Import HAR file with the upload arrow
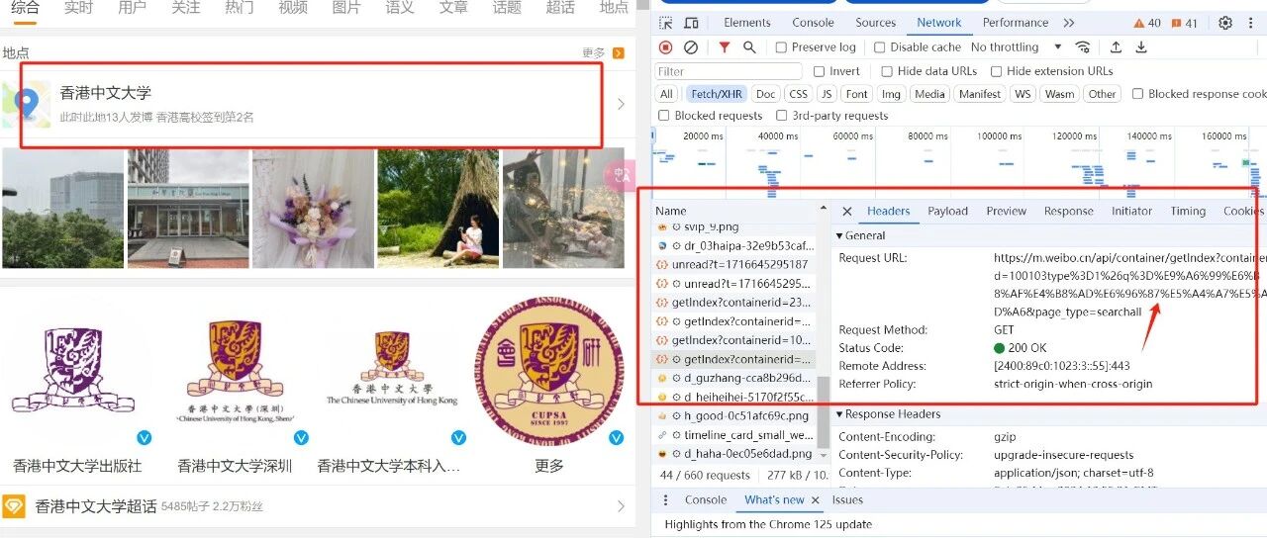 click(x=1116, y=47)
